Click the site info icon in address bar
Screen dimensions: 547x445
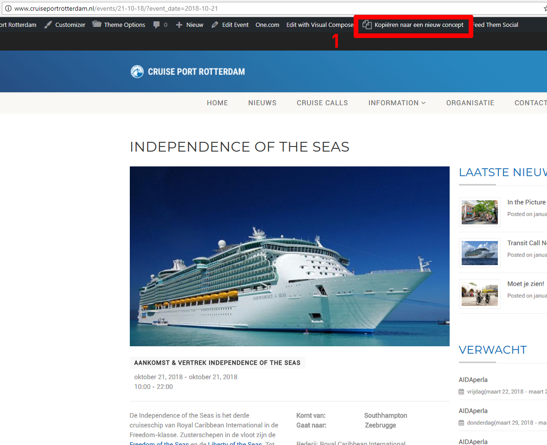(8, 8)
